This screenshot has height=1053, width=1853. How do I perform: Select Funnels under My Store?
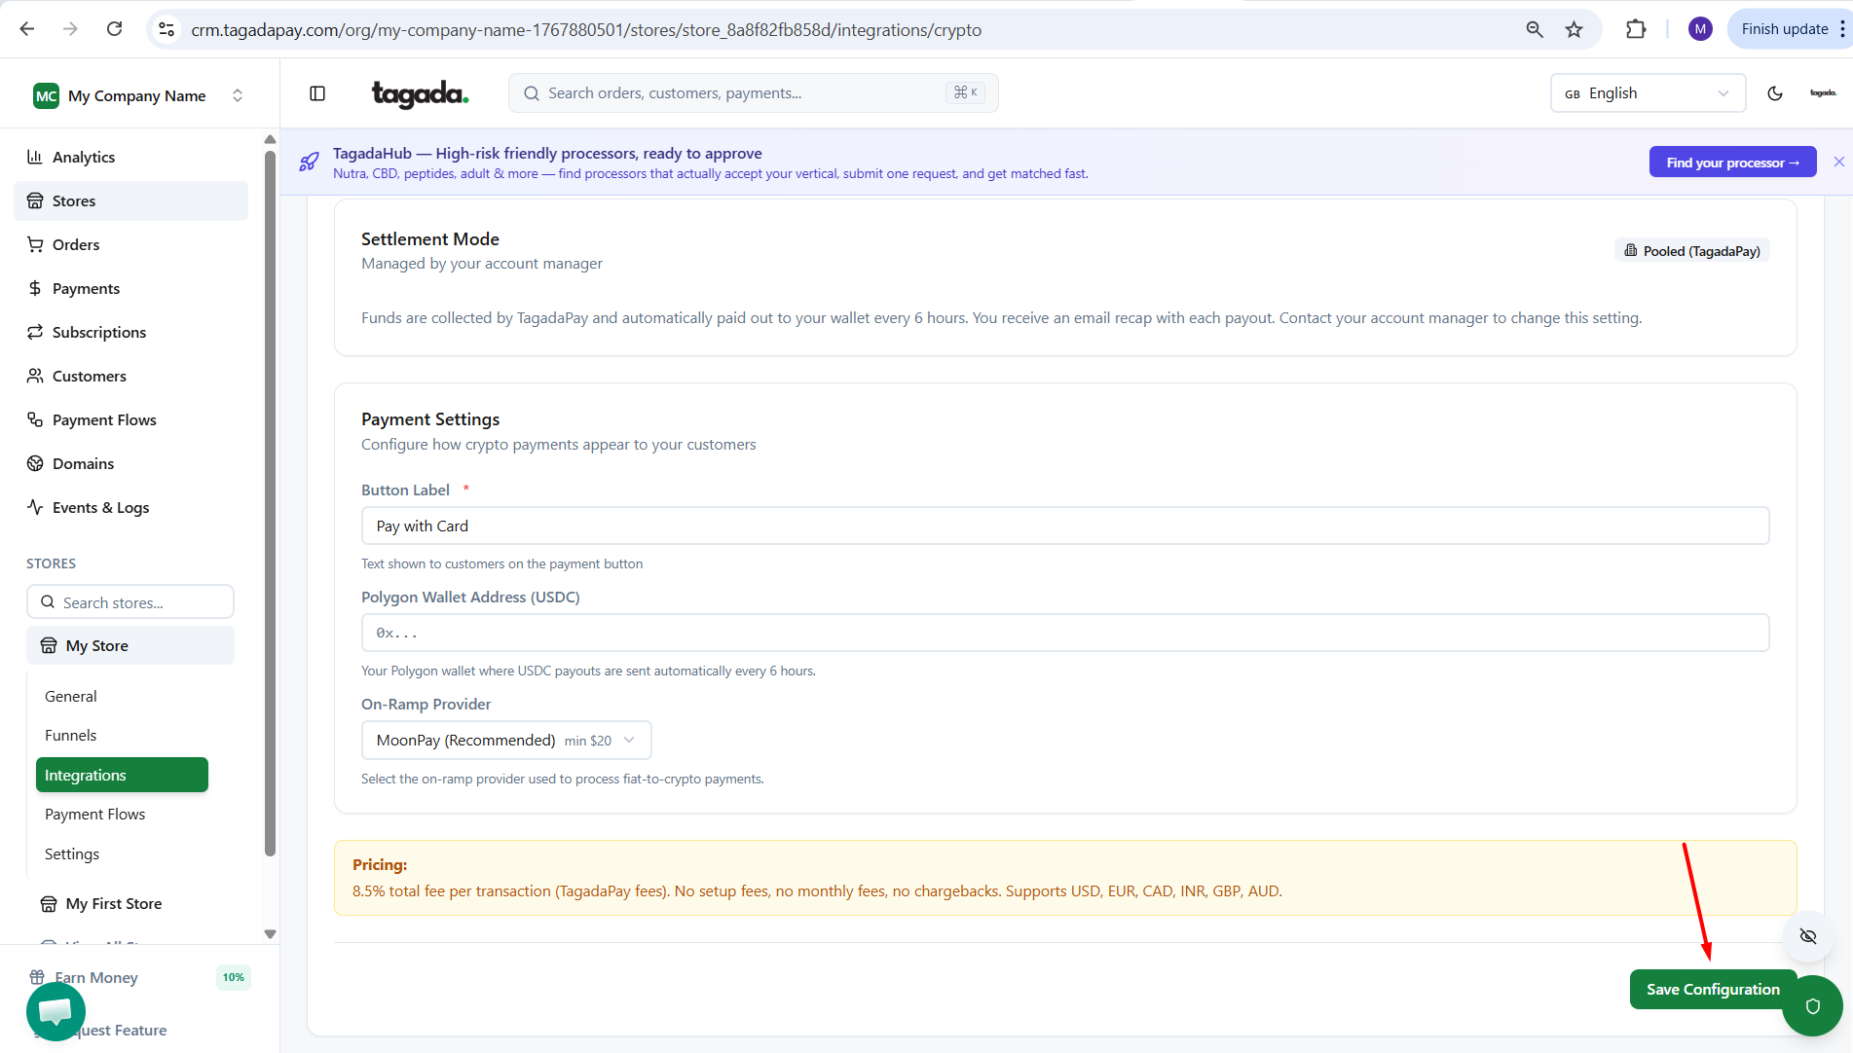[71, 736]
